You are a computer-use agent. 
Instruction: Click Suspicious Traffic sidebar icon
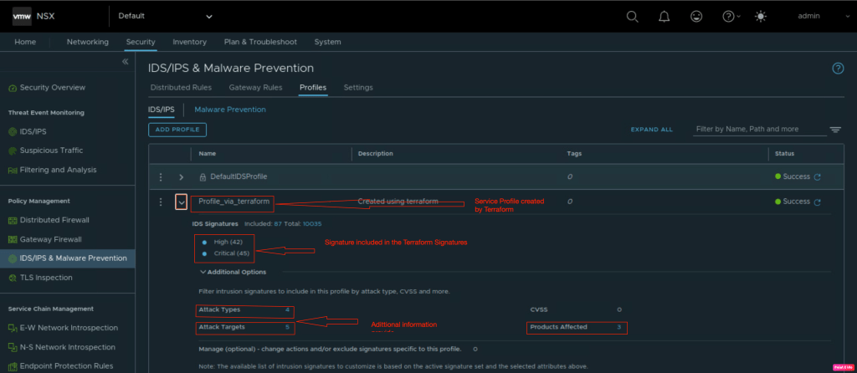click(x=13, y=151)
